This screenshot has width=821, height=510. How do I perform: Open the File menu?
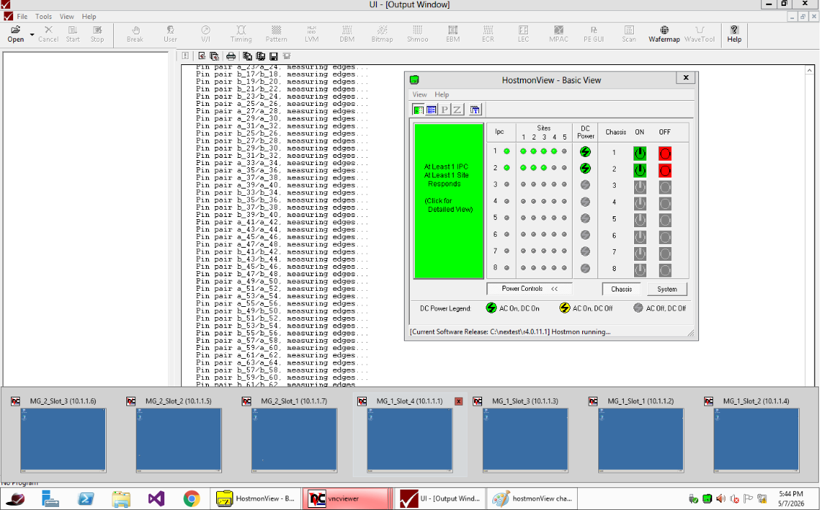22,16
